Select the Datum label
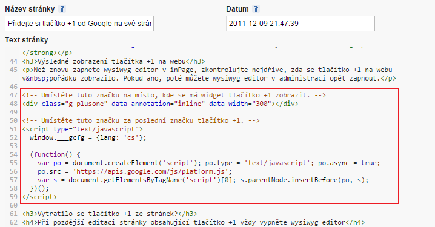 (x=237, y=9)
